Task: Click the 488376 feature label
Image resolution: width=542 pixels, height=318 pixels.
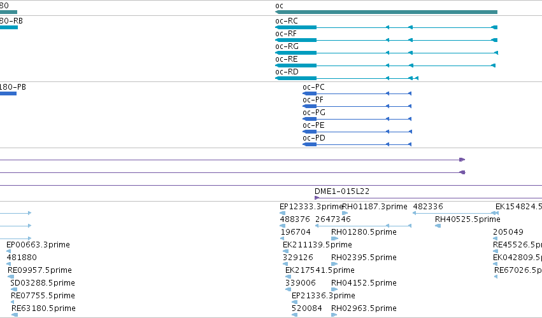Action: (294, 219)
